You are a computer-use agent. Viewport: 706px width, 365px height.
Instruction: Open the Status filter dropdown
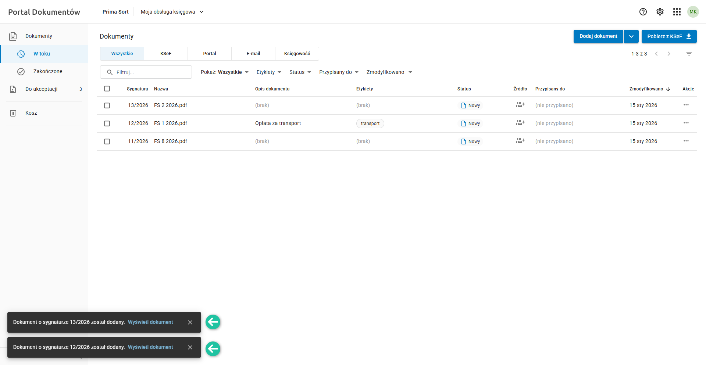[x=300, y=72]
